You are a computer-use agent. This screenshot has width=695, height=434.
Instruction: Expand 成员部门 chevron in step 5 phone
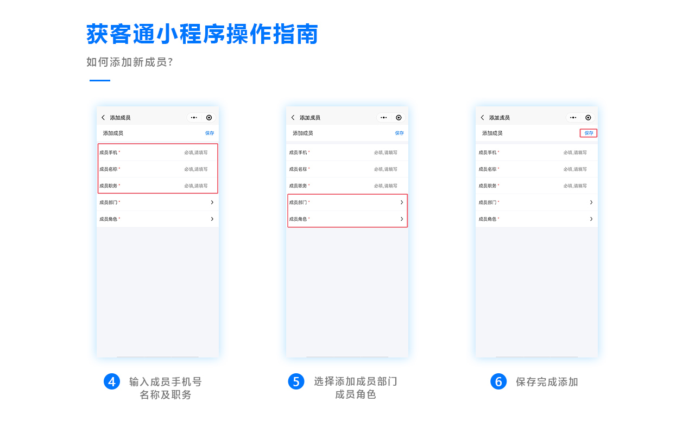click(x=402, y=202)
